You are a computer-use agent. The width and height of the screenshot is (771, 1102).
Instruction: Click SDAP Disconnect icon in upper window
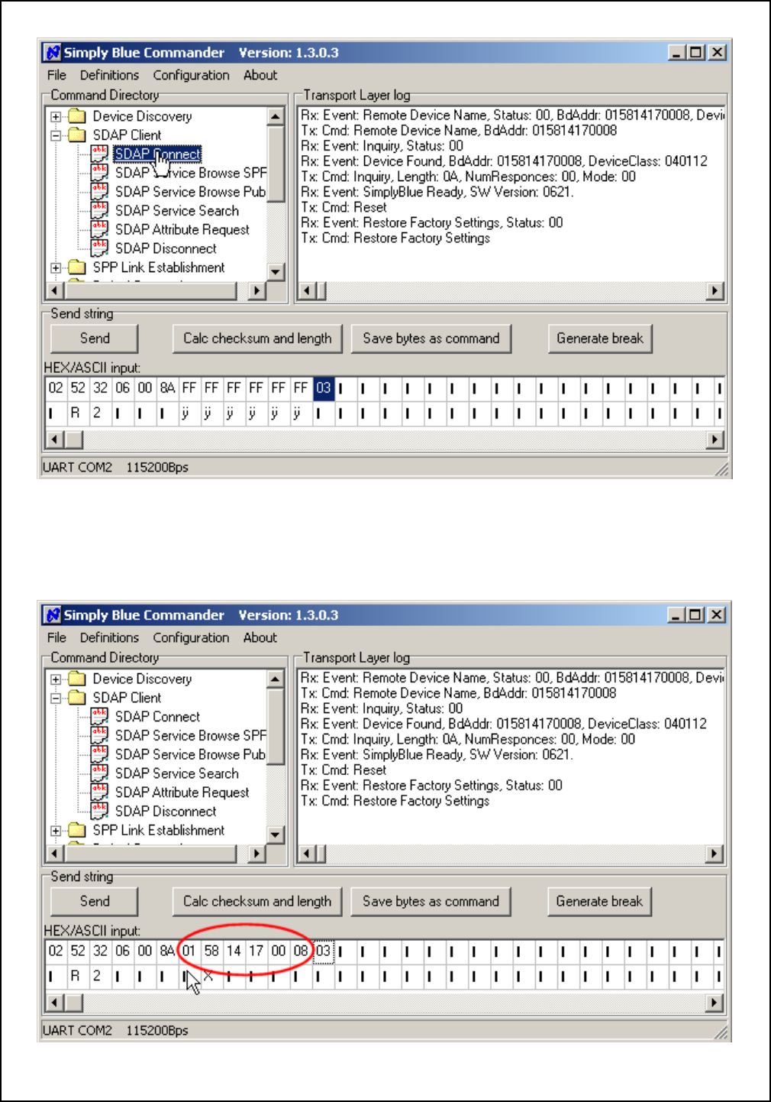pyautogui.click(x=99, y=248)
